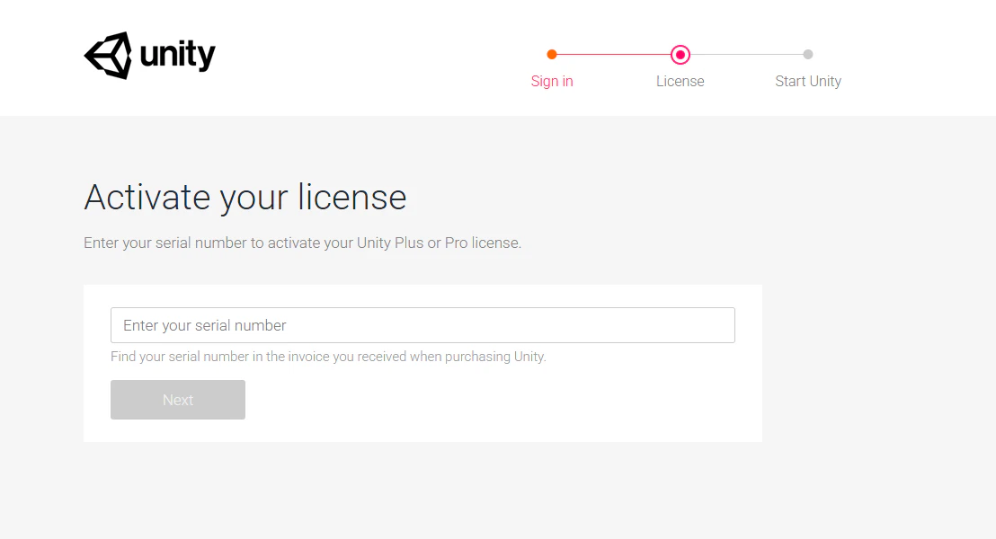Select the grey Start Unity step dot
Image resolution: width=996 pixels, height=539 pixels.
[808, 55]
